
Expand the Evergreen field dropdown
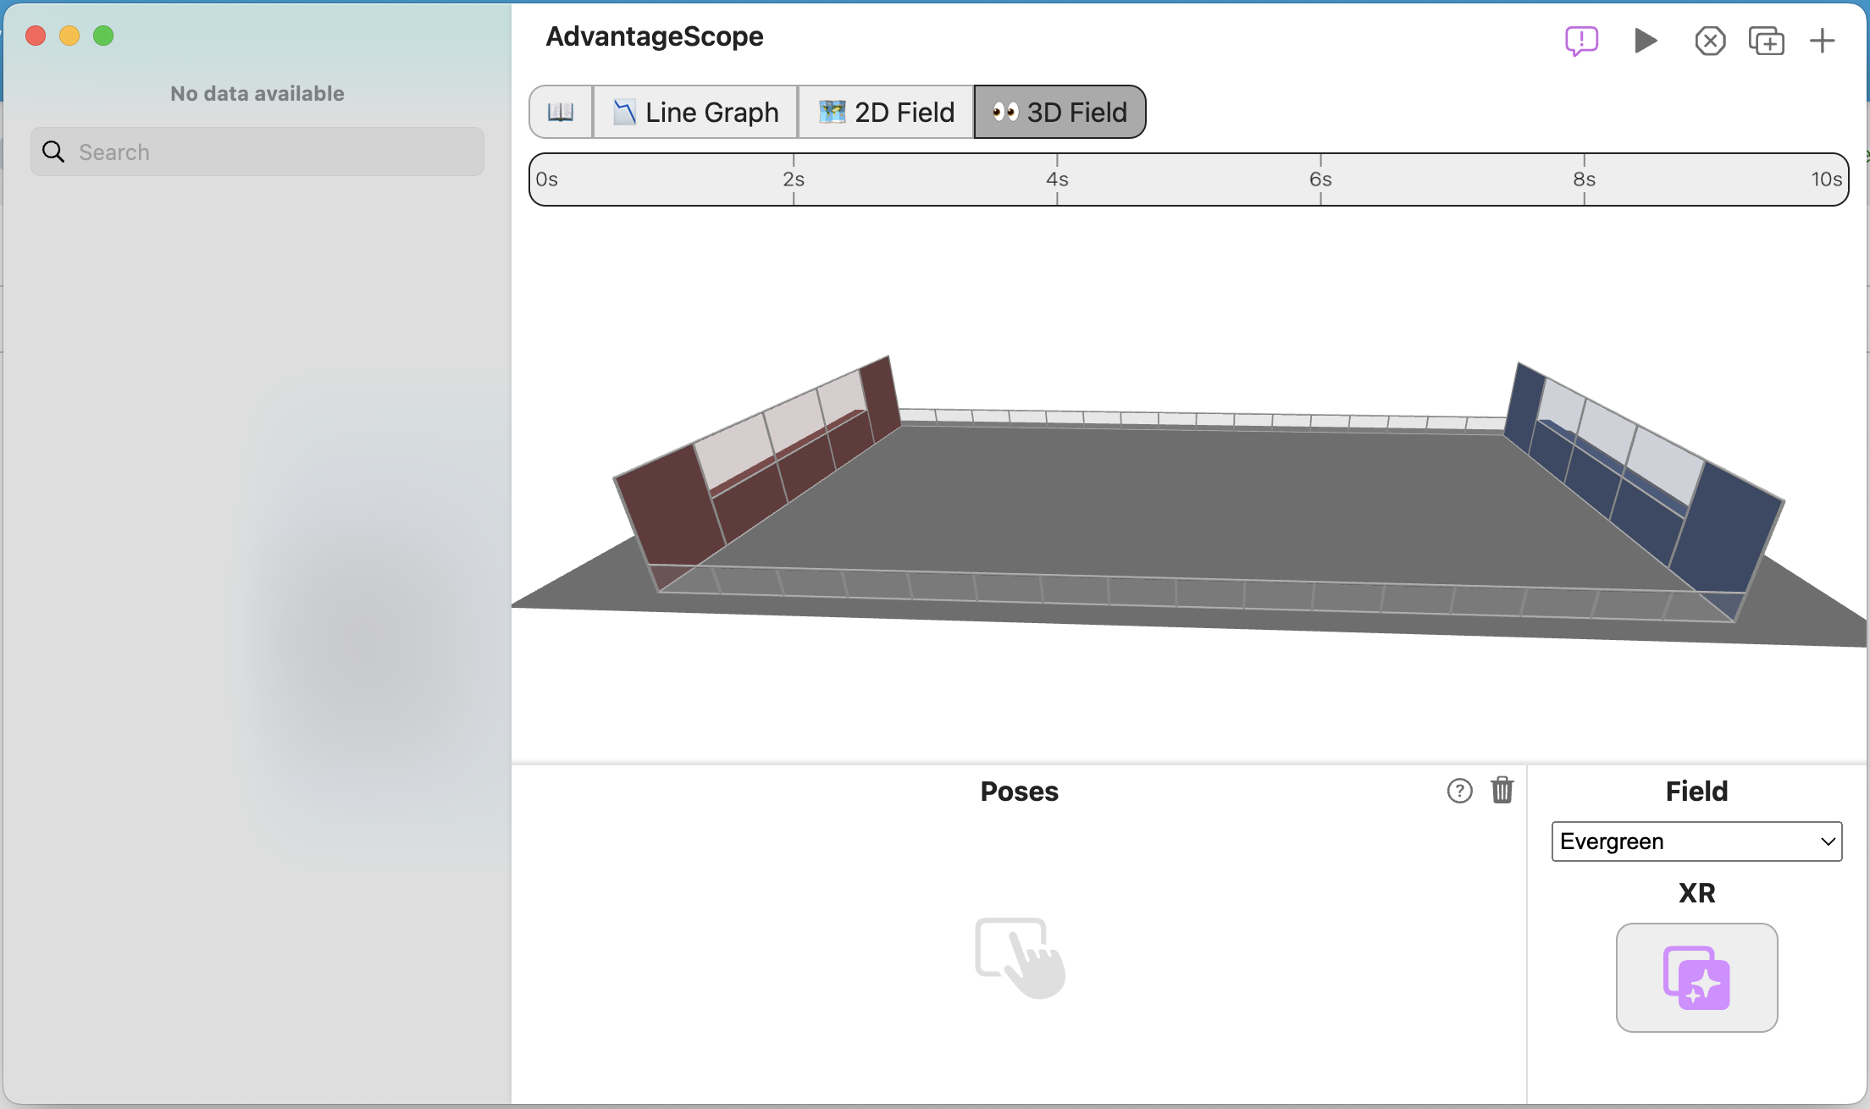tap(1696, 841)
